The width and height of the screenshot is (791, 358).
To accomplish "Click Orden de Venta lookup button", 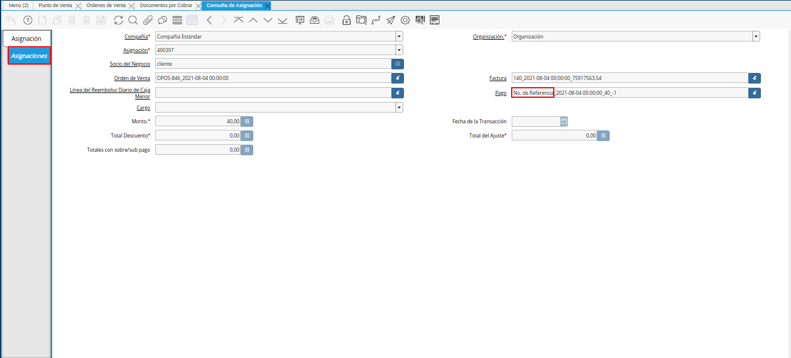I will coord(398,78).
